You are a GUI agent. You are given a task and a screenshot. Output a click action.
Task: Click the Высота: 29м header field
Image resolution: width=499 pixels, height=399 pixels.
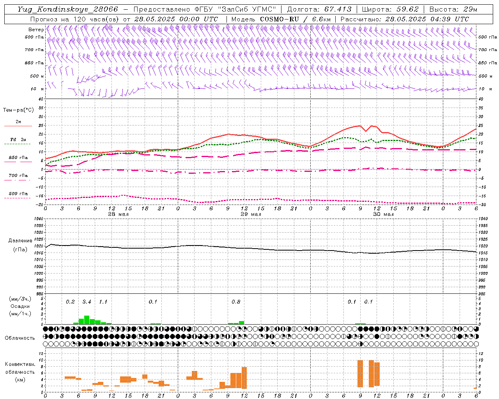(x=453, y=9)
